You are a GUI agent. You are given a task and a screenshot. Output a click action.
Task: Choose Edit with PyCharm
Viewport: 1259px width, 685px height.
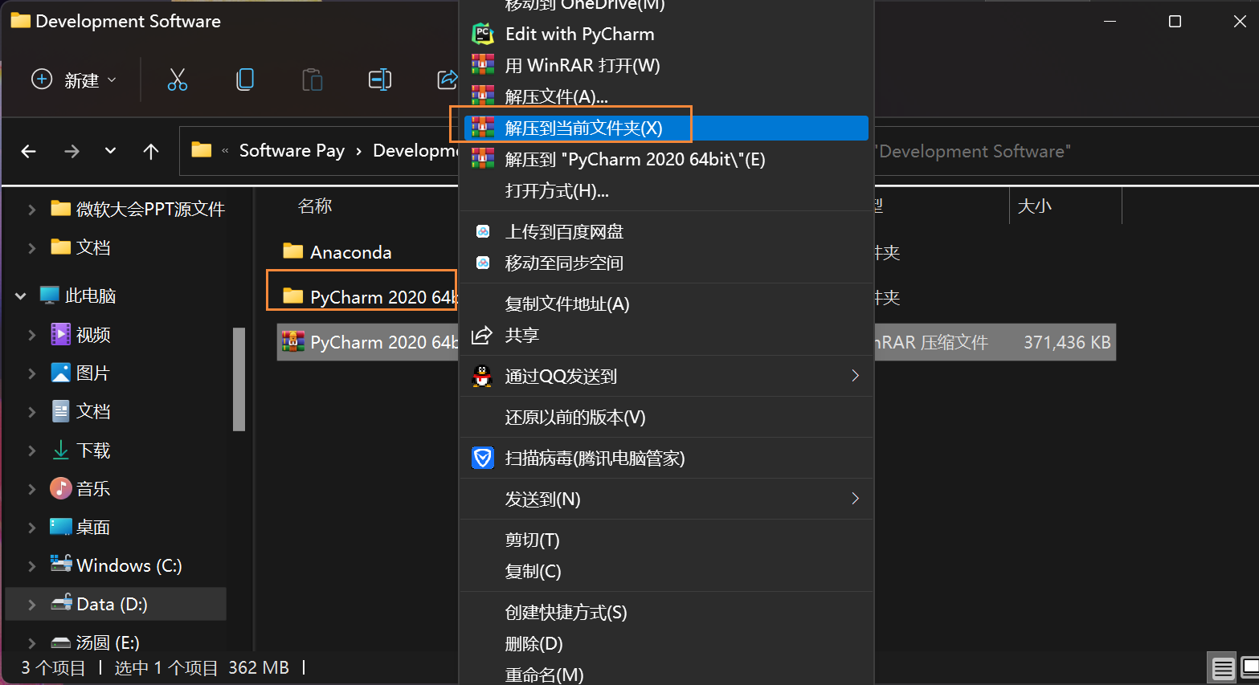666,34
